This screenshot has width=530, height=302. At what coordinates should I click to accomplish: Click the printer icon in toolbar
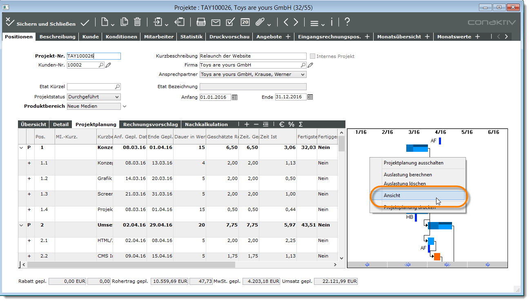coord(201,22)
